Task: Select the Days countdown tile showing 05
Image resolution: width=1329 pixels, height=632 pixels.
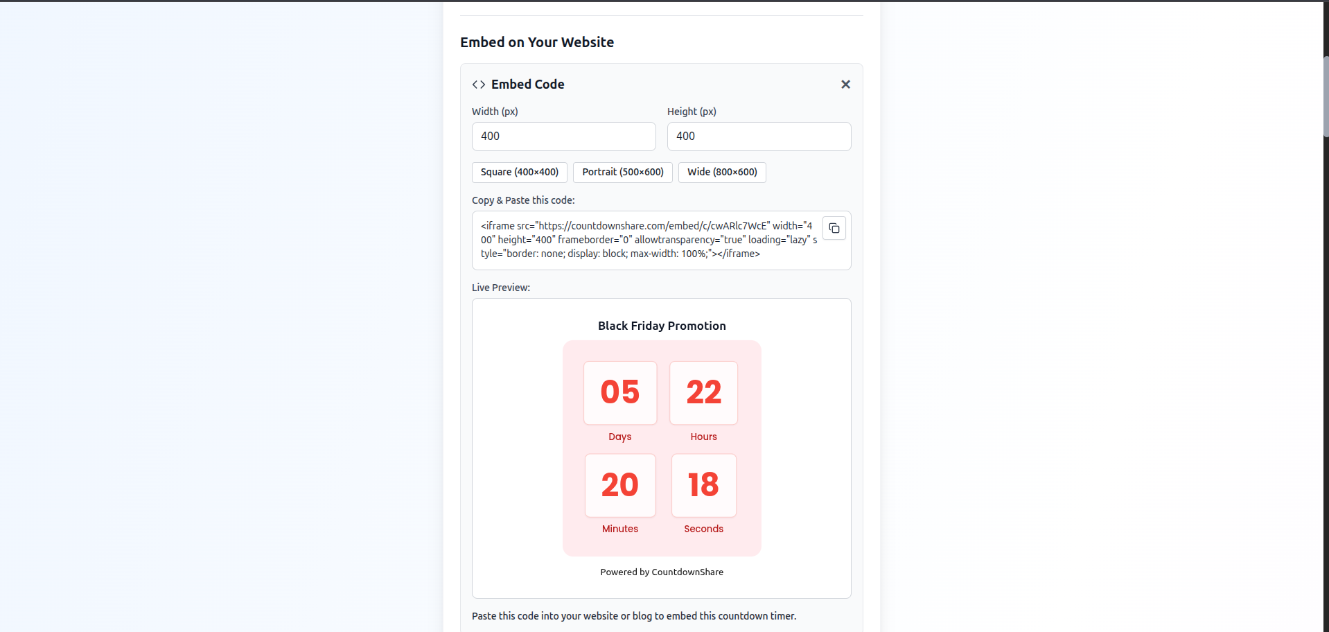Action: pyautogui.click(x=619, y=393)
